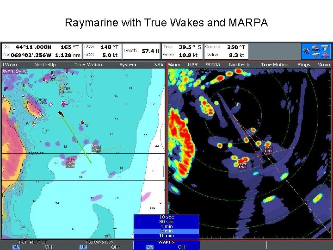Select white diamond marker near Curtis Island
This screenshot has width=333, height=250.
pyautogui.click(x=50, y=105)
